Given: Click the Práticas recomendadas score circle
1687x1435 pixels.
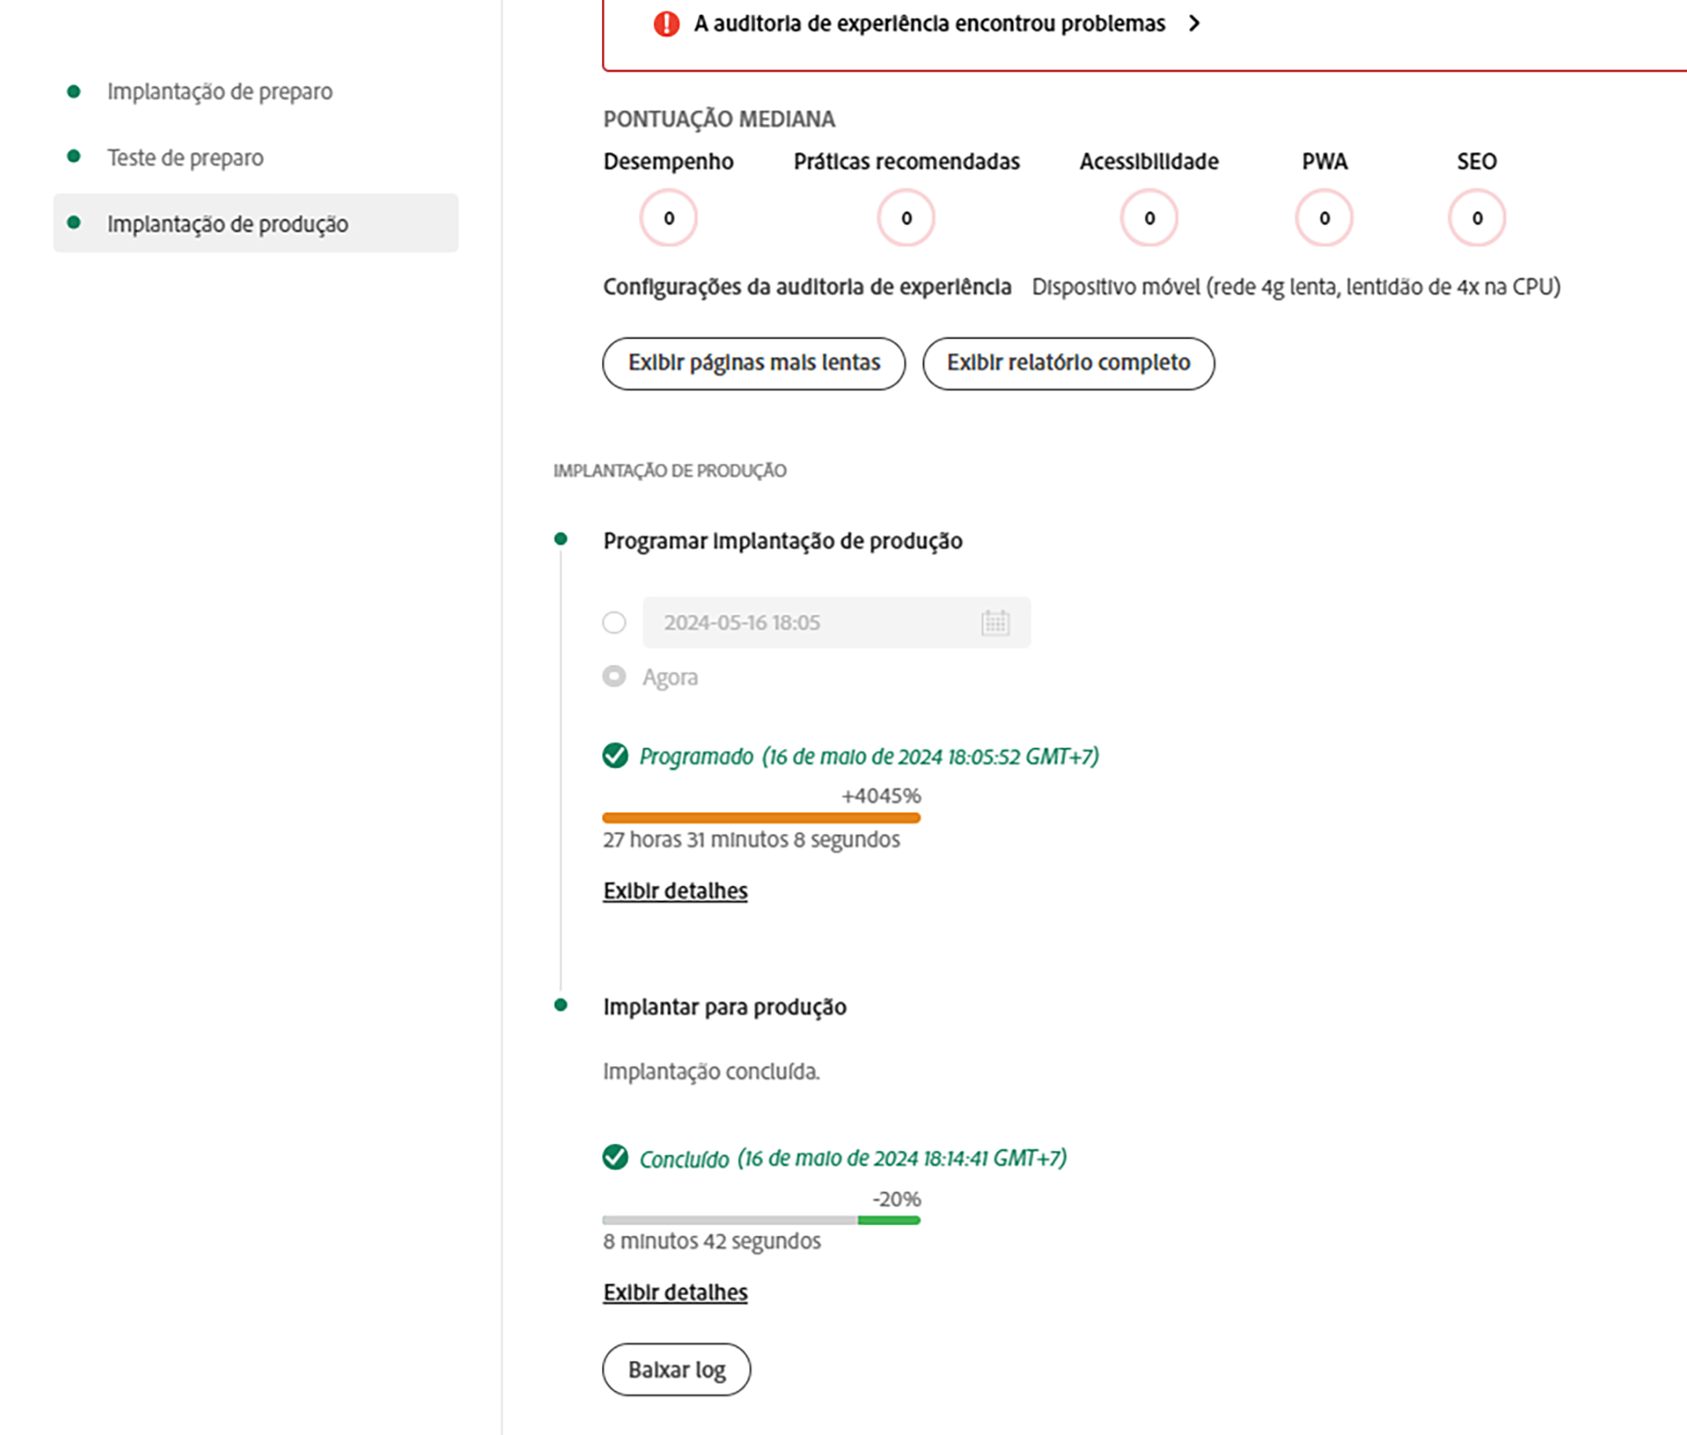Looking at the screenshot, I should pyautogui.click(x=906, y=218).
